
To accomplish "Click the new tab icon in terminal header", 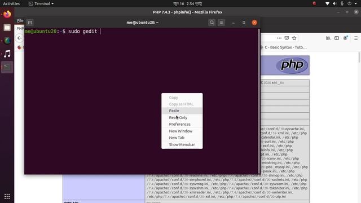I will click(x=30, y=23).
